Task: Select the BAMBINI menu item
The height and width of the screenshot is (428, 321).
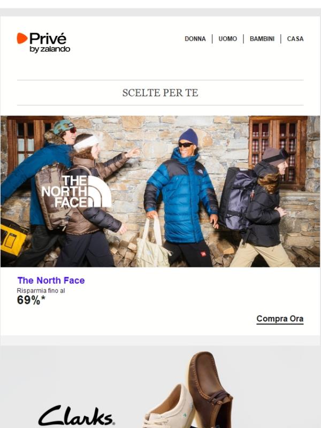Action: click(x=262, y=39)
